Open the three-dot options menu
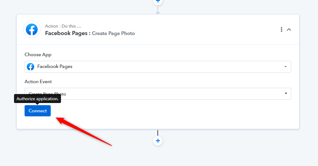Image resolution: width=318 pixels, height=166 pixels. tap(282, 29)
